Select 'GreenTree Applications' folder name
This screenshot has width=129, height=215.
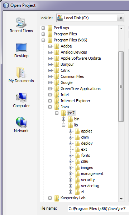(81, 89)
